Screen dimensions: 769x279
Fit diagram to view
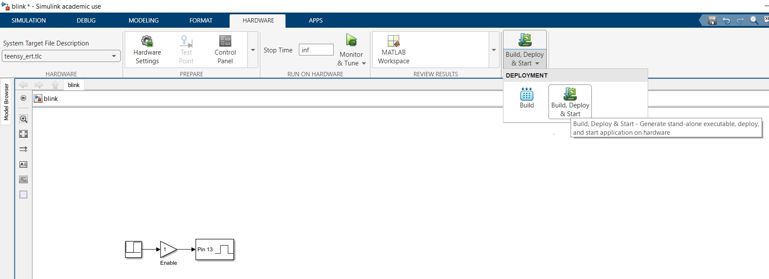tap(23, 134)
